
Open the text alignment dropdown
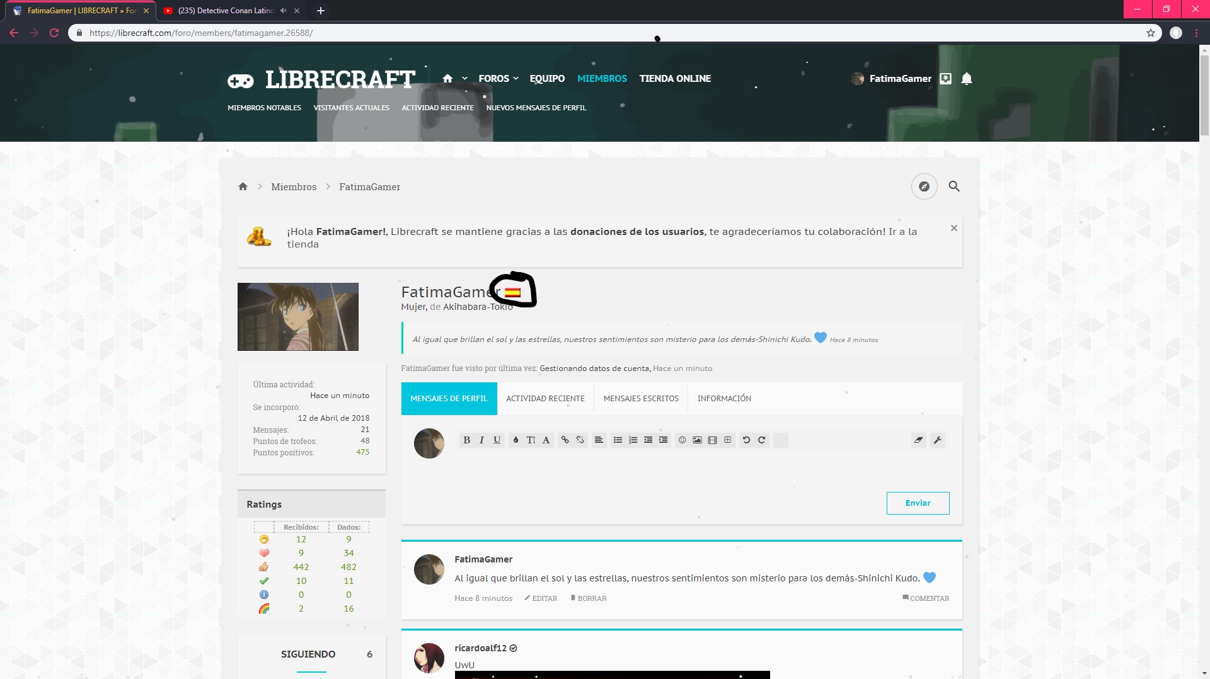[x=599, y=440]
